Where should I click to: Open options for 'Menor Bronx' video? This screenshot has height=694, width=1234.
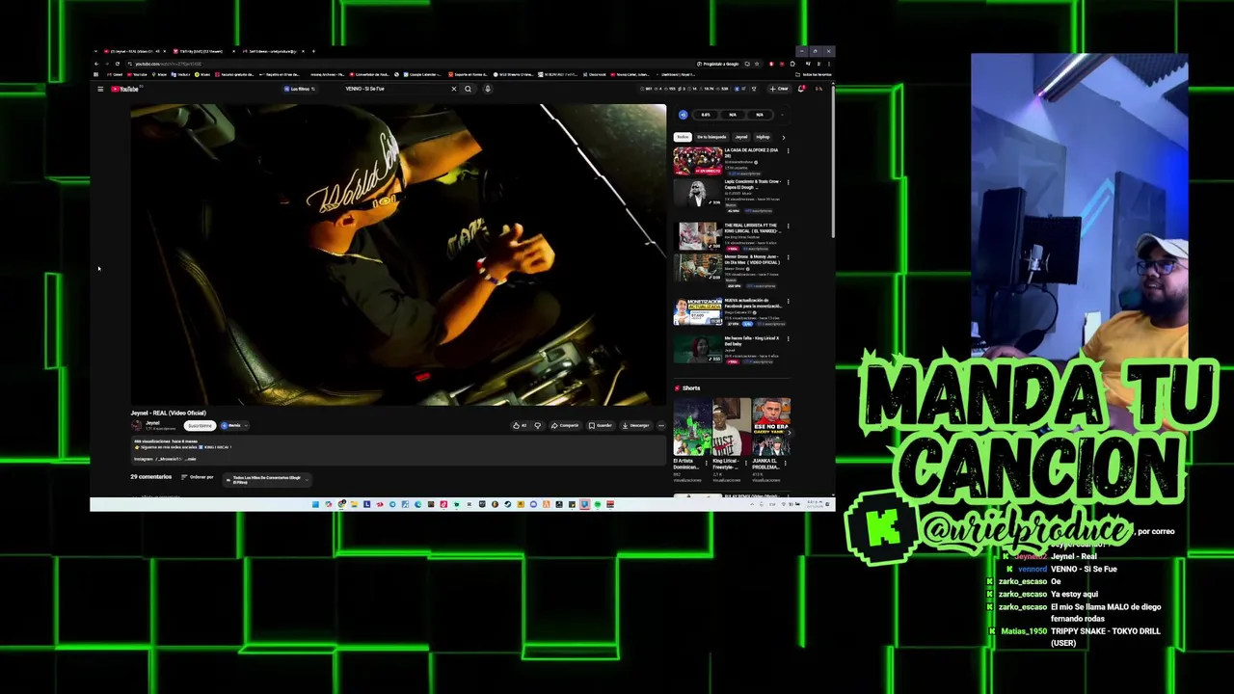[x=788, y=257]
